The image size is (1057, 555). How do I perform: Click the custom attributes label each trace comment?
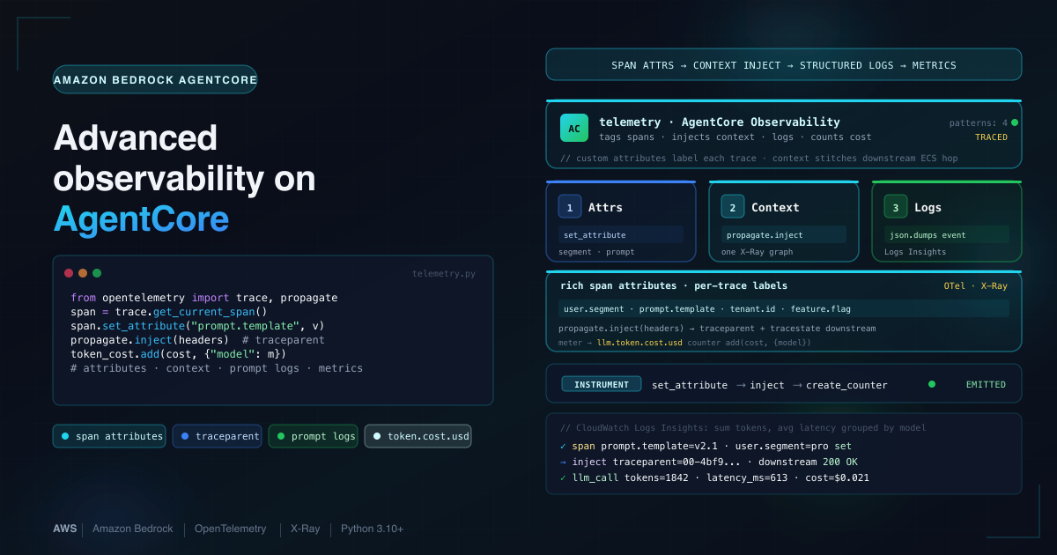pos(758,159)
